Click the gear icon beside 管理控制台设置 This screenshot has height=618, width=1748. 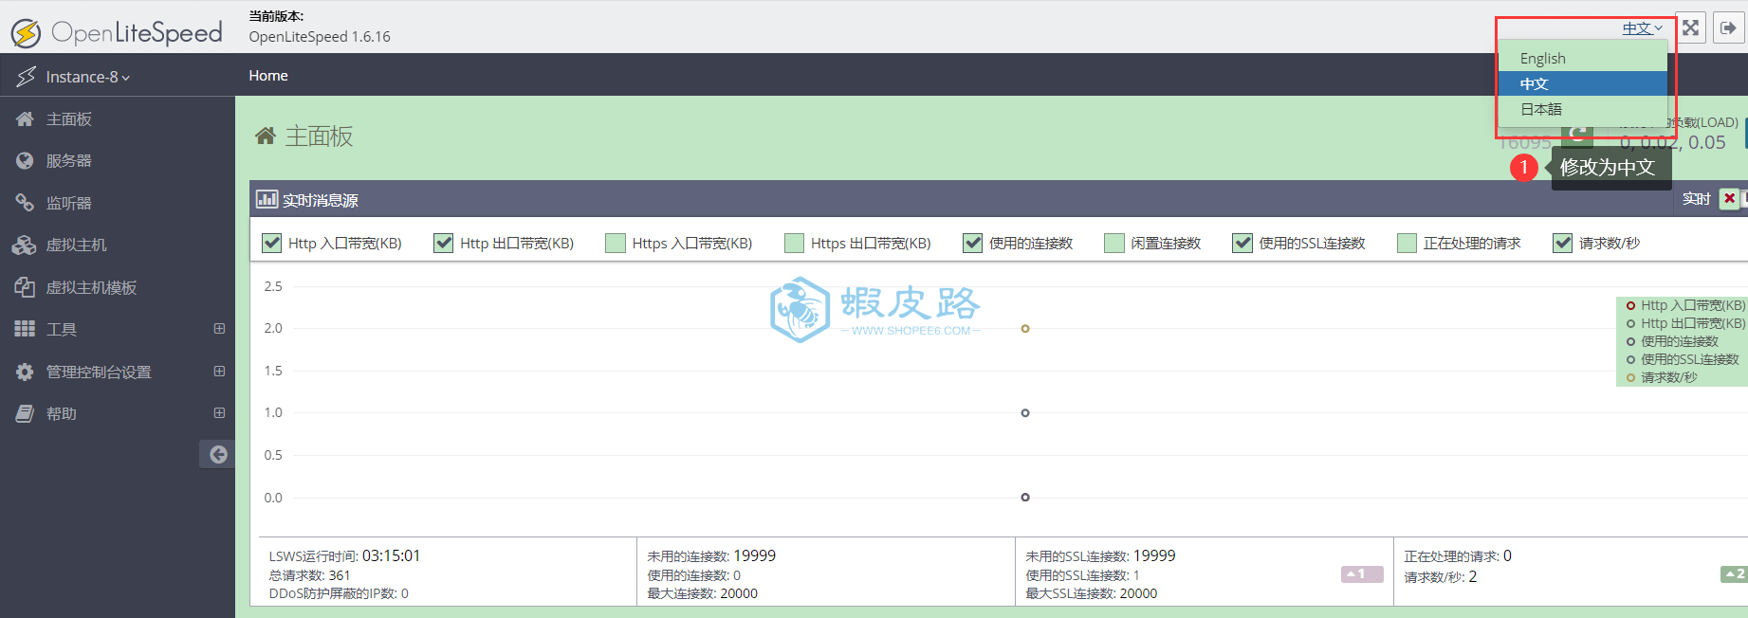click(x=25, y=372)
